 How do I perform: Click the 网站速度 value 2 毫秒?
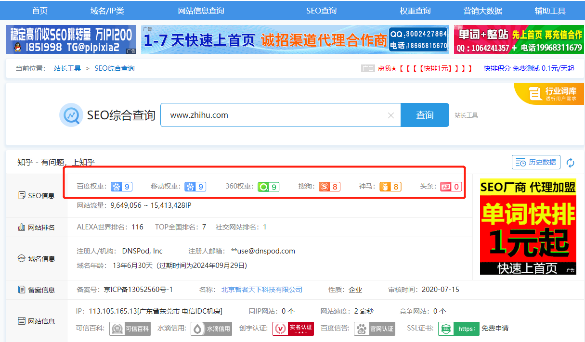point(364,311)
